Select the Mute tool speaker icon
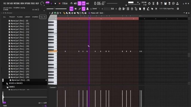Image resolution: width=191 pixels, height=107 pixels. click(75, 13)
